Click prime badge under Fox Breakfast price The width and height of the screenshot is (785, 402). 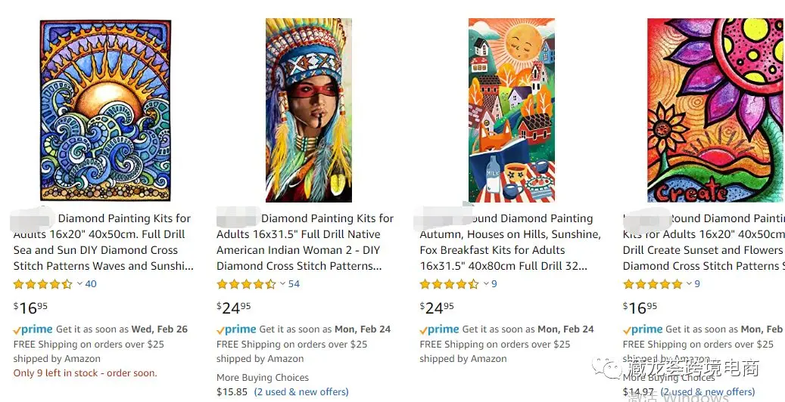pos(439,329)
